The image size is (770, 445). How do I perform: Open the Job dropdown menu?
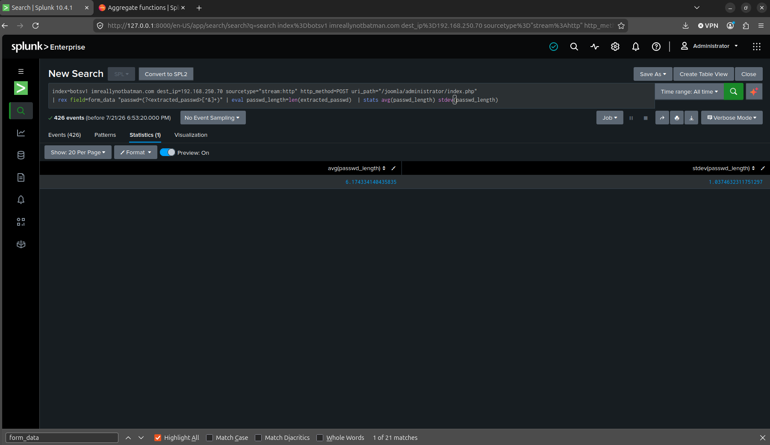click(610, 118)
